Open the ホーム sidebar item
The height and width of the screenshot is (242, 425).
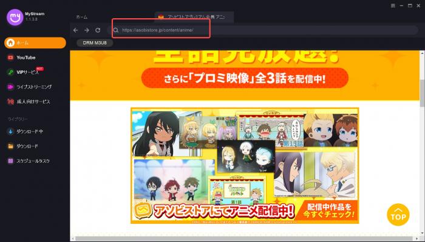point(35,43)
